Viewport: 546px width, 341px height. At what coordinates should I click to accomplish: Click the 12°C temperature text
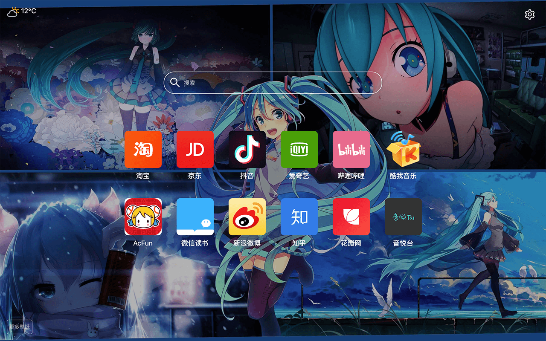[x=29, y=11]
